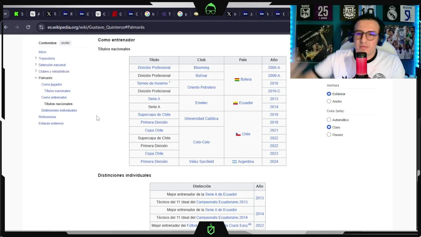Click the País column header
The image size is (421, 237).
(243, 60)
